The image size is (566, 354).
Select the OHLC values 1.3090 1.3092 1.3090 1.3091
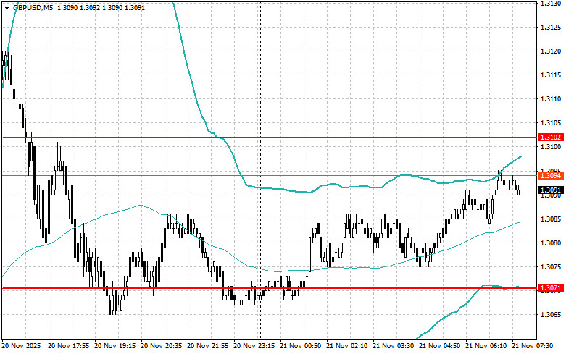(x=100, y=7)
